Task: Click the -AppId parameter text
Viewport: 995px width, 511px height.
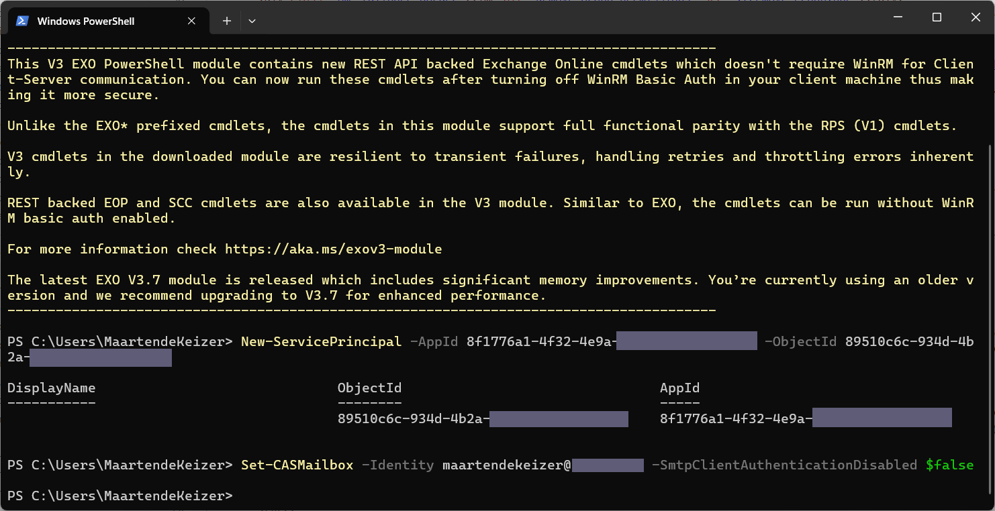Action: [434, 342]
